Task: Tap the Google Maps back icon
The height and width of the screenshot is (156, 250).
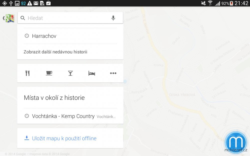Action: point(8,18)
